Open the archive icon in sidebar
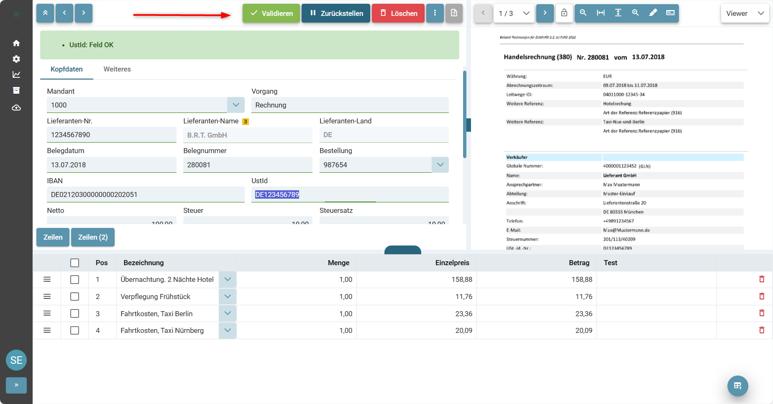 point(16,90)
